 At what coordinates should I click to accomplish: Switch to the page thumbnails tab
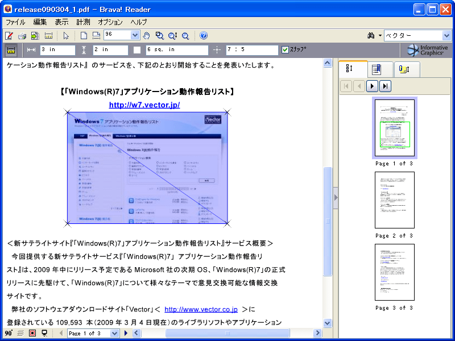point(353,69)
